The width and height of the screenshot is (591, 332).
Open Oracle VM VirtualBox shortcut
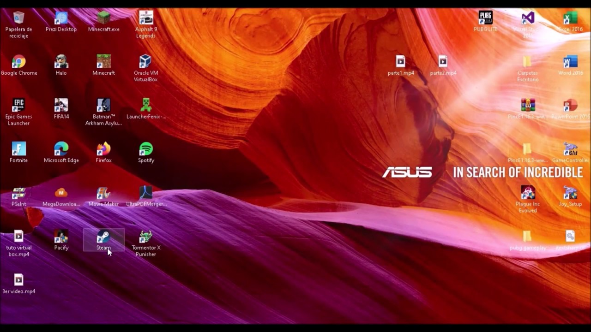[x=146, y=68]
